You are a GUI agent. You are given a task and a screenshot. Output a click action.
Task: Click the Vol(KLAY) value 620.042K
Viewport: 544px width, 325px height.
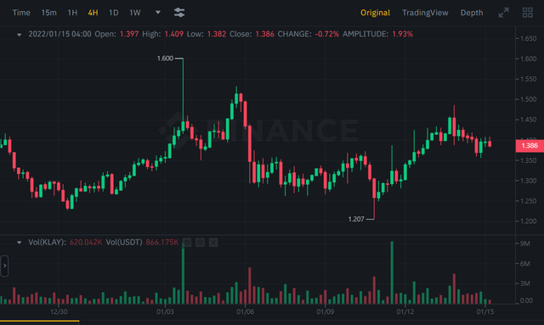pos(86,242)
